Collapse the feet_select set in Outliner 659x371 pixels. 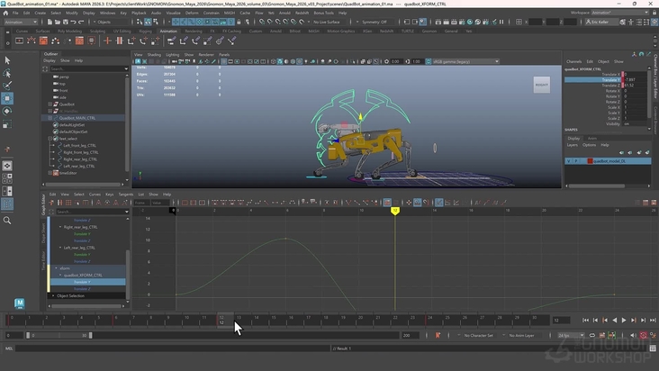[x=50, y=139]
